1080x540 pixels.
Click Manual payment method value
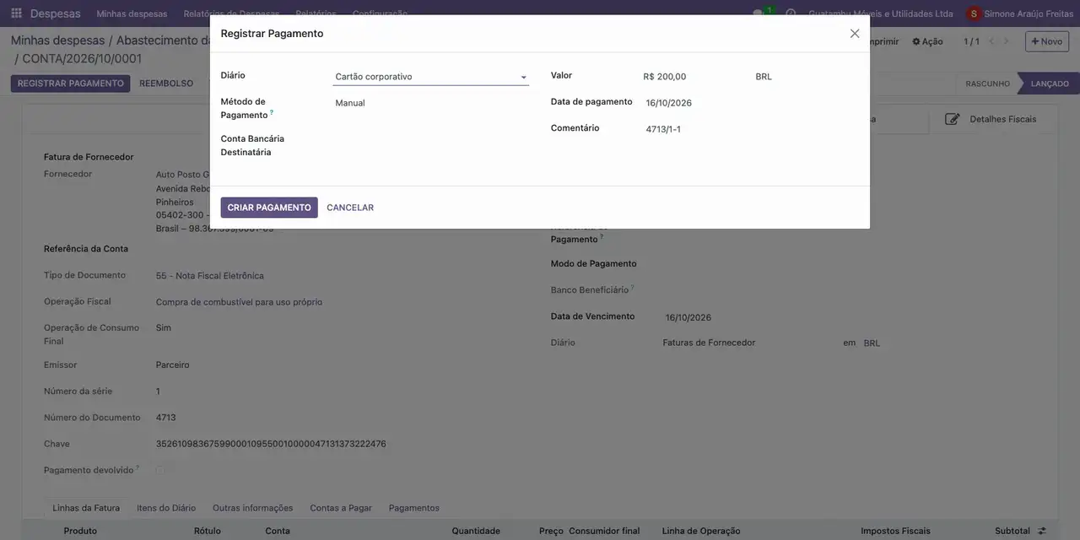350,103
